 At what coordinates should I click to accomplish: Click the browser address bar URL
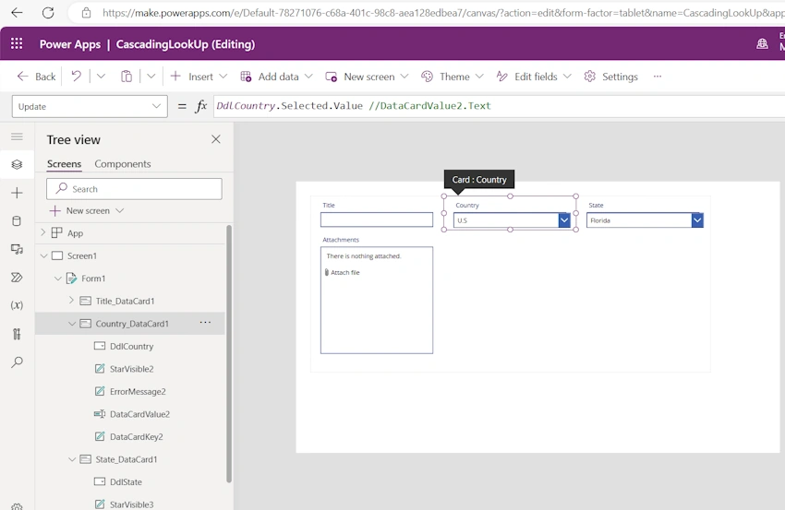(x=443, y=13)
